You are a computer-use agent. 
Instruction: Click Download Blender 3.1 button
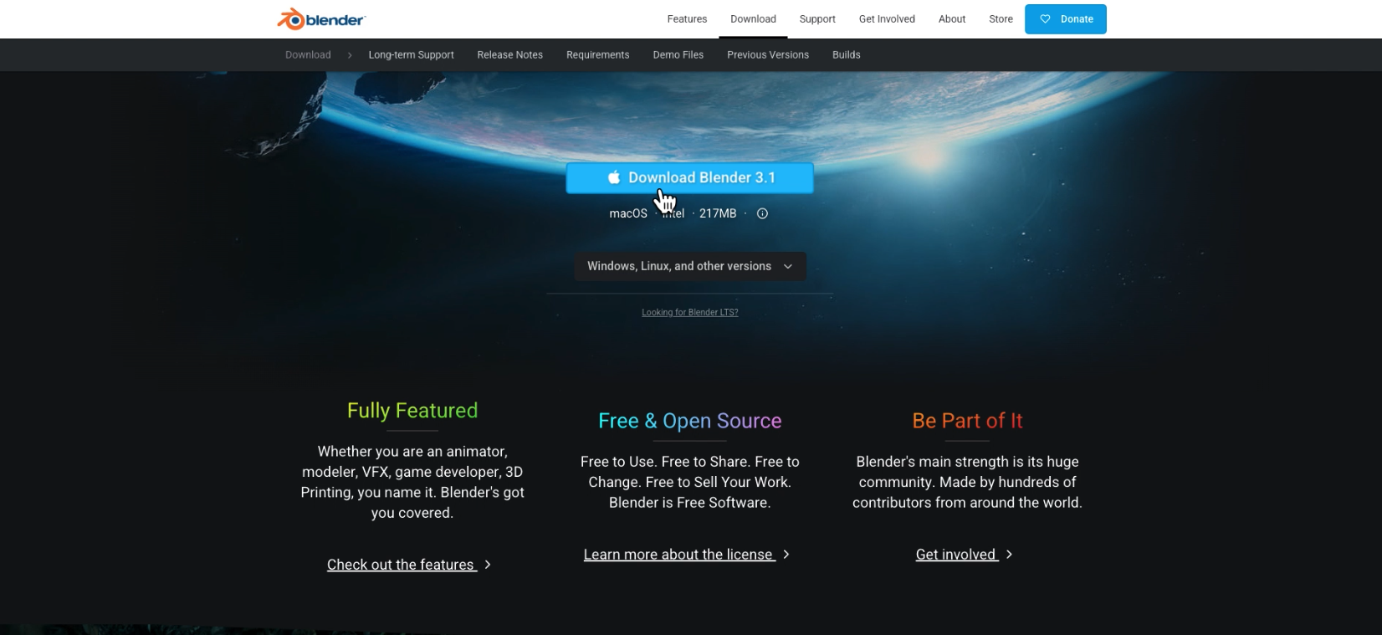click(x=689, y=178)
